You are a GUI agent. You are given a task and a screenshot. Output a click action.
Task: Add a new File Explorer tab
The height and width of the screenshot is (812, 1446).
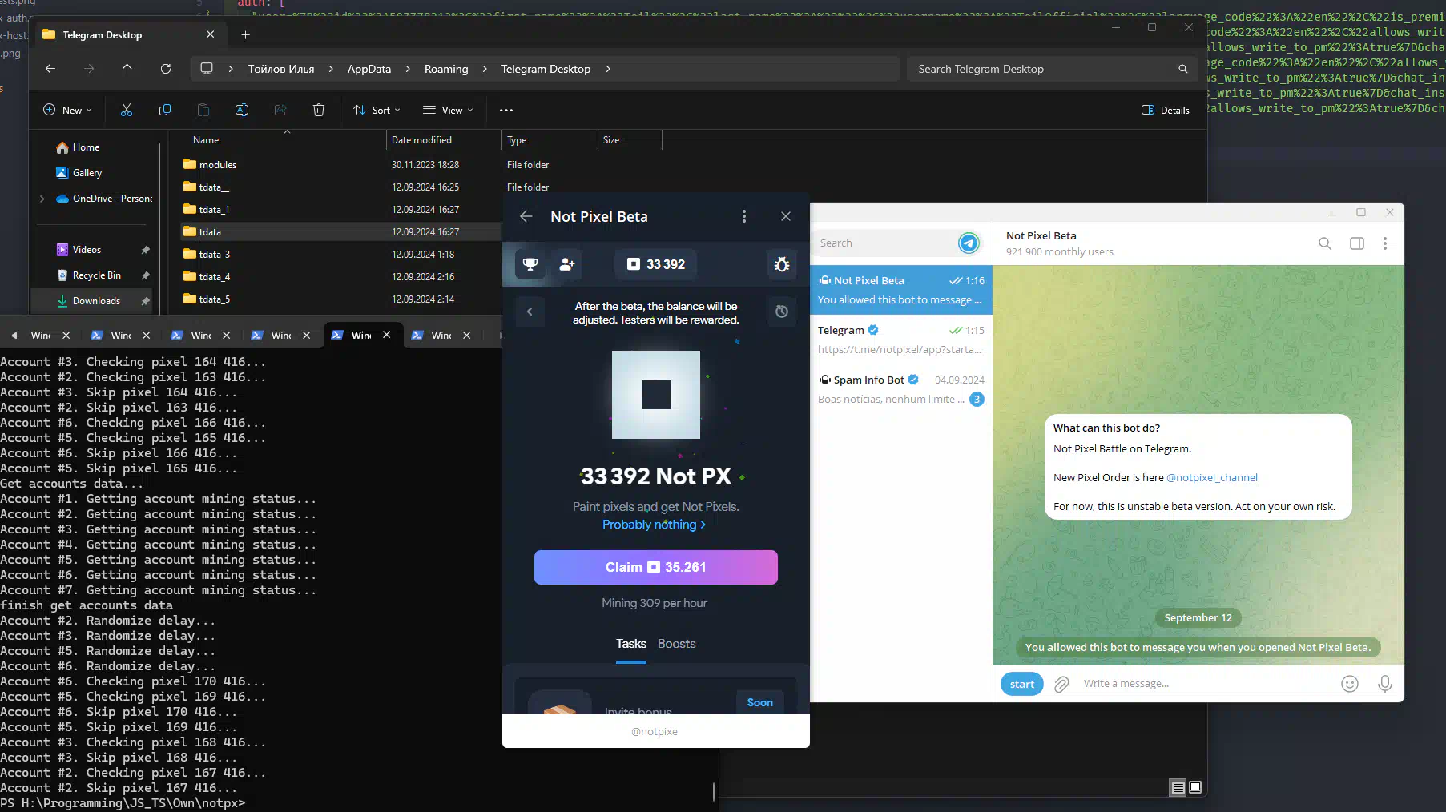246,34
